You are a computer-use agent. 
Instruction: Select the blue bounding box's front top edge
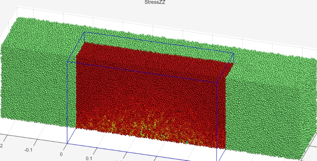[141, 72]
